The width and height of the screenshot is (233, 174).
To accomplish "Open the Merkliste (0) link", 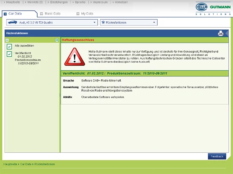I will [x=35, y=2].
